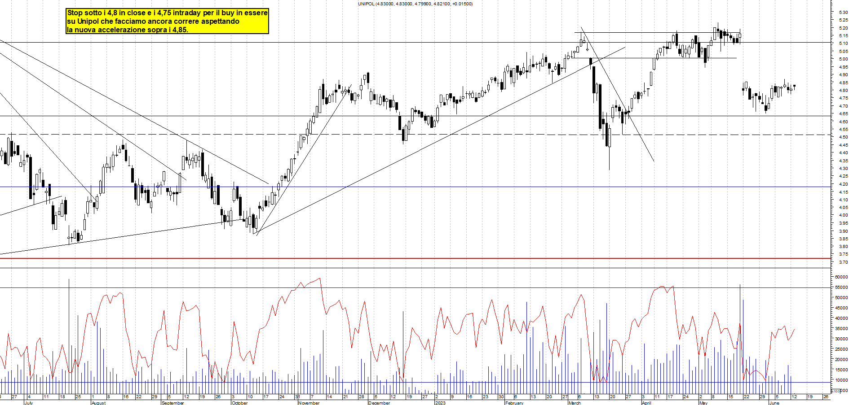Click the May month label on time axis
The image size is (849, 405).
click(x=703, y=403)
